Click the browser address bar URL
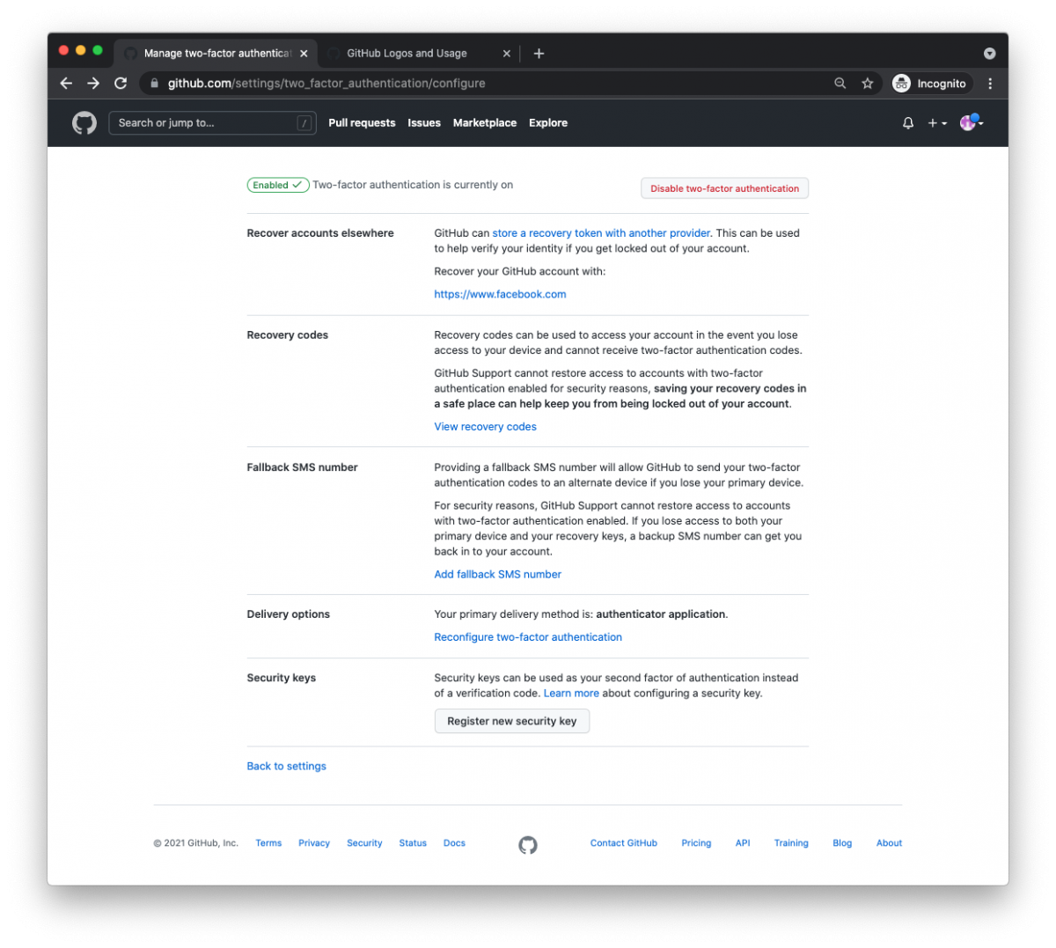 click(x=326, y=83)
